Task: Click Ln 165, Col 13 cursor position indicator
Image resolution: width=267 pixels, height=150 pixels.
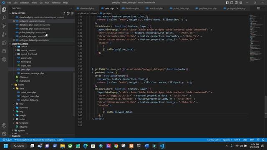Action: tap(214, 140)
